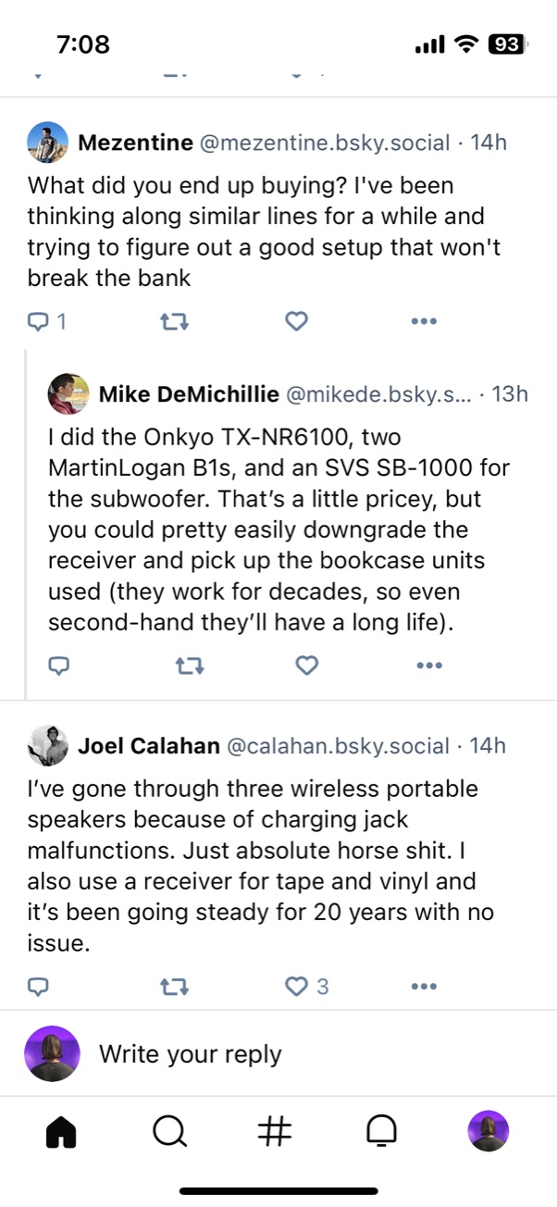The image size is (557, 1207).
Task: Reply to Joel Calahan's post
Action: tap(39, 988)
